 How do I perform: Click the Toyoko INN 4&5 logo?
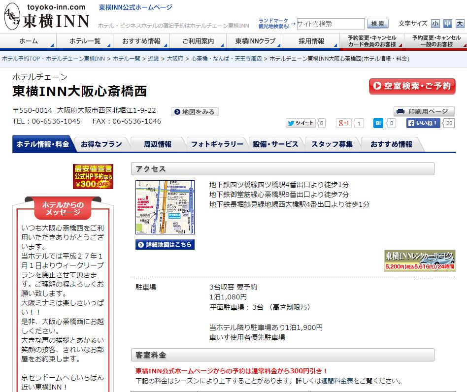pos(47,16)
